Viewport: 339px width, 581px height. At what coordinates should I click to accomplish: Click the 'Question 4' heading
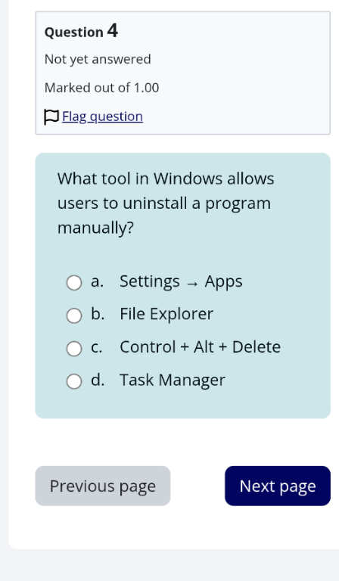point(81,31)
